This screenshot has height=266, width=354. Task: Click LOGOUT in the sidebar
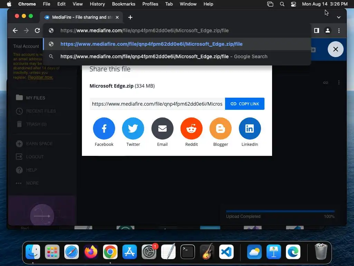30,157
